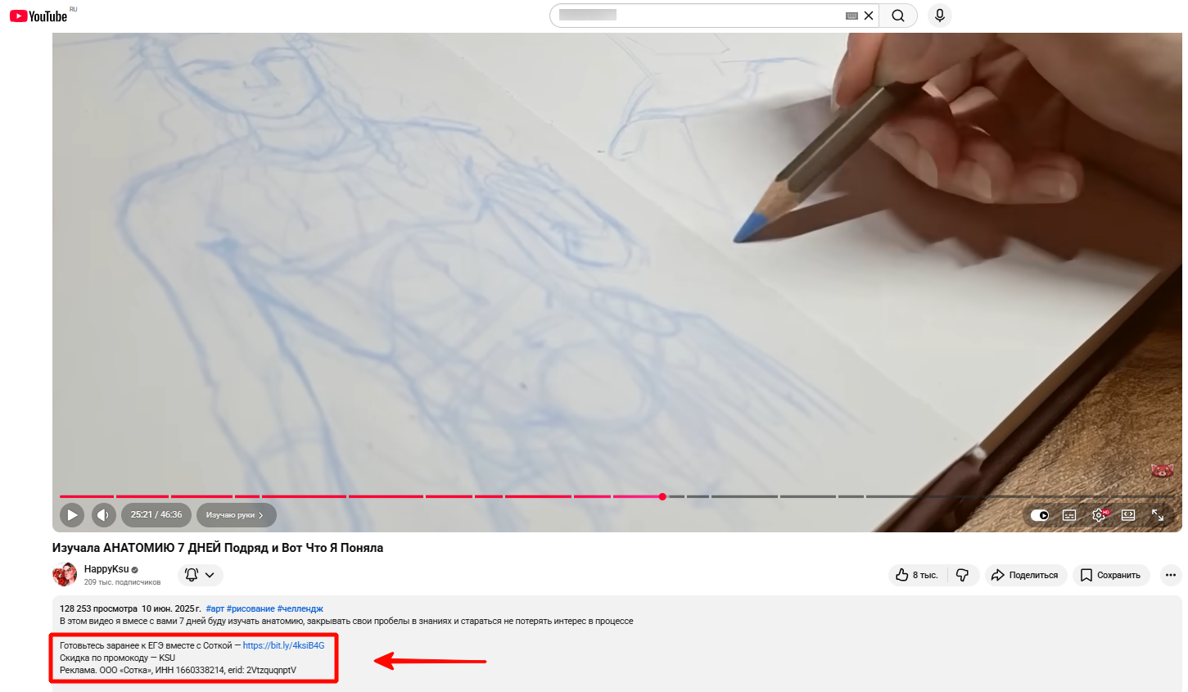Image resolution: width=1188 pixels, height=692 pixels.
Task: Go to YouTube home via the logo
Action: pyautogui.click(x=38, y=16)
